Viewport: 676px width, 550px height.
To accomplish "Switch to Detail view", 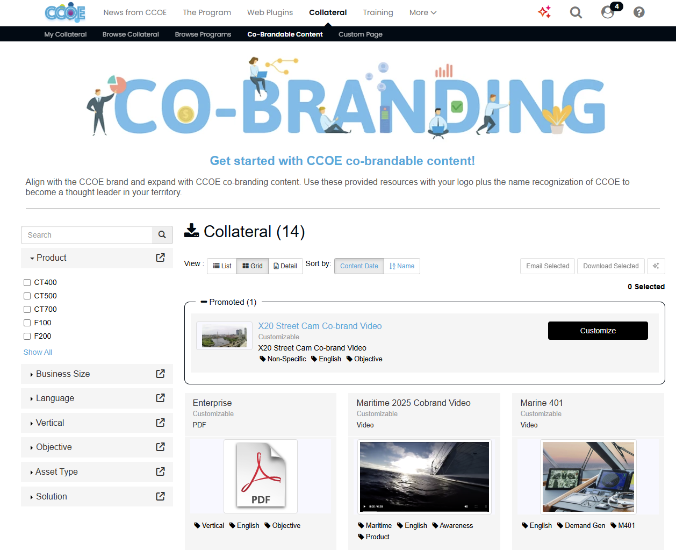I will [285, 266].
